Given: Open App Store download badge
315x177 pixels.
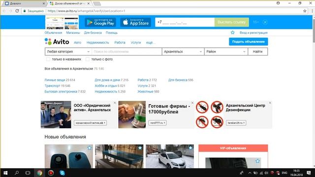Looking at the screenshot, I should point(136,22).
